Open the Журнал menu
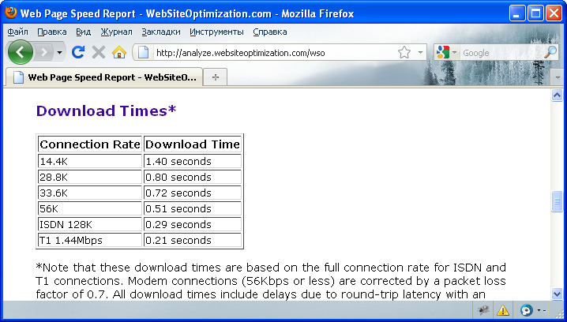This screenshot has height=322, width=567. (116, 32)
